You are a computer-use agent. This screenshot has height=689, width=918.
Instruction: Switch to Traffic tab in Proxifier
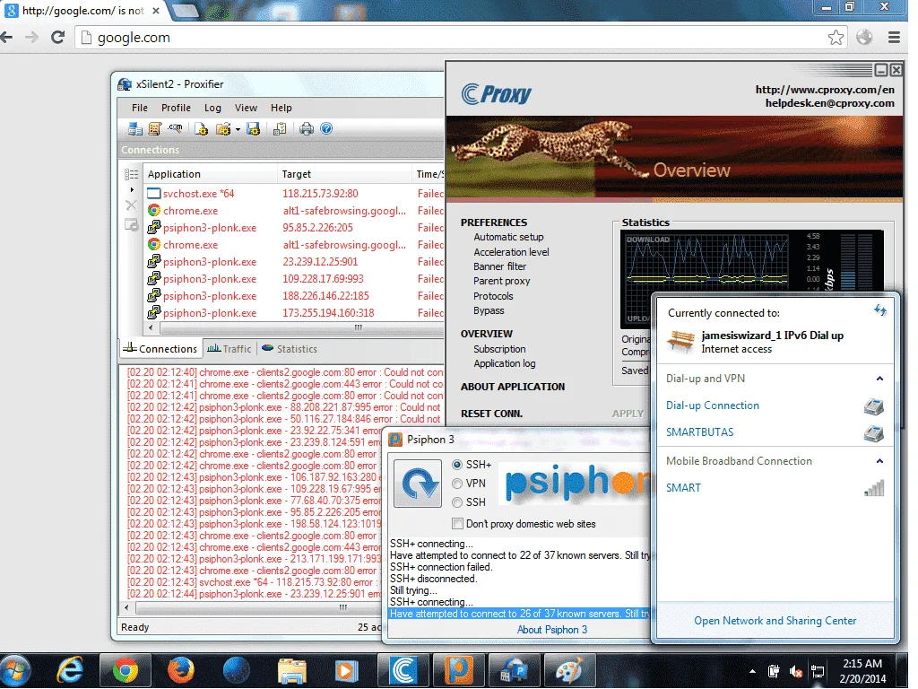(229, 349)
